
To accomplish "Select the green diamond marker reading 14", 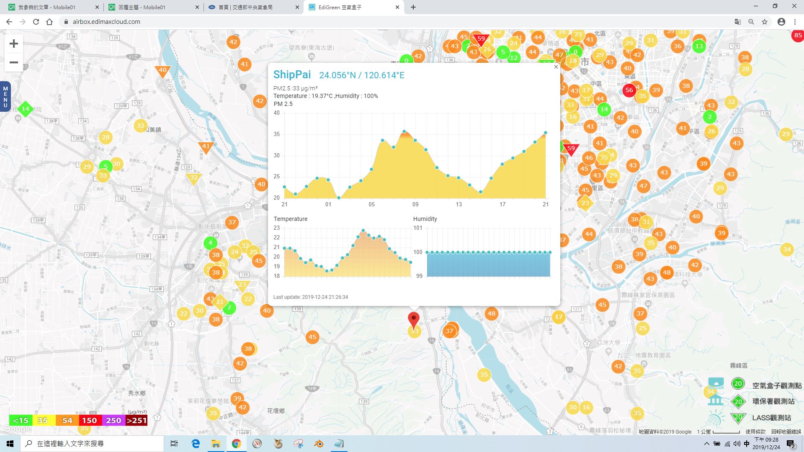I will click(x=26, y=109).
